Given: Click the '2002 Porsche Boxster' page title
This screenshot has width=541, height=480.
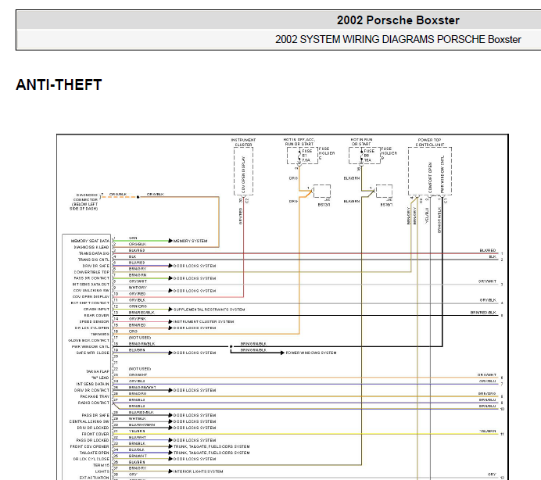Looking at the screenshot, I should coord(398,20).
